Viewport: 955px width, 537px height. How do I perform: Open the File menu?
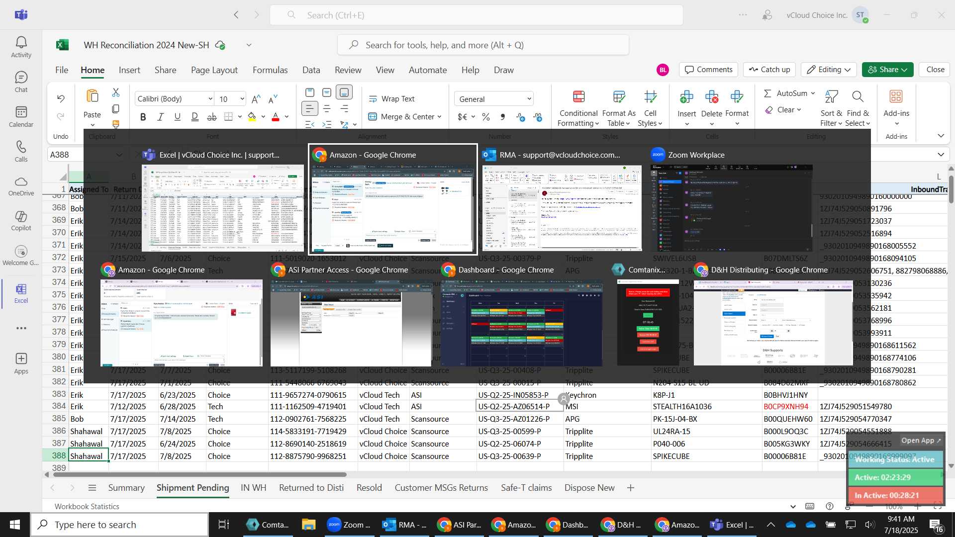pos(62,70)
